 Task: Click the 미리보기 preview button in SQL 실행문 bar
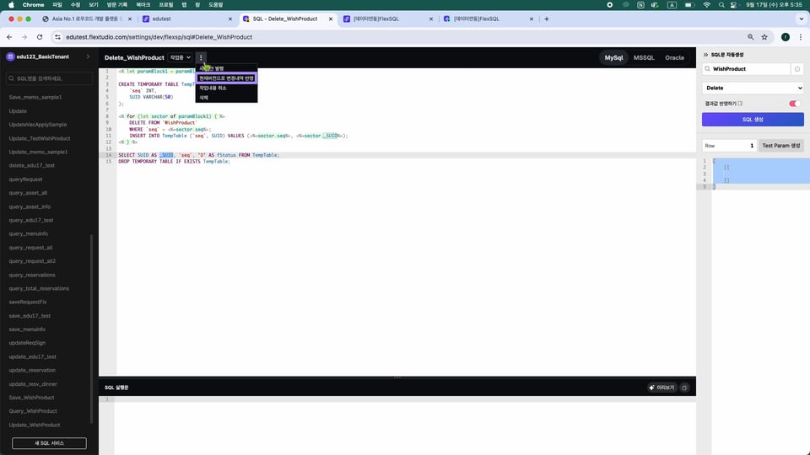661,388
